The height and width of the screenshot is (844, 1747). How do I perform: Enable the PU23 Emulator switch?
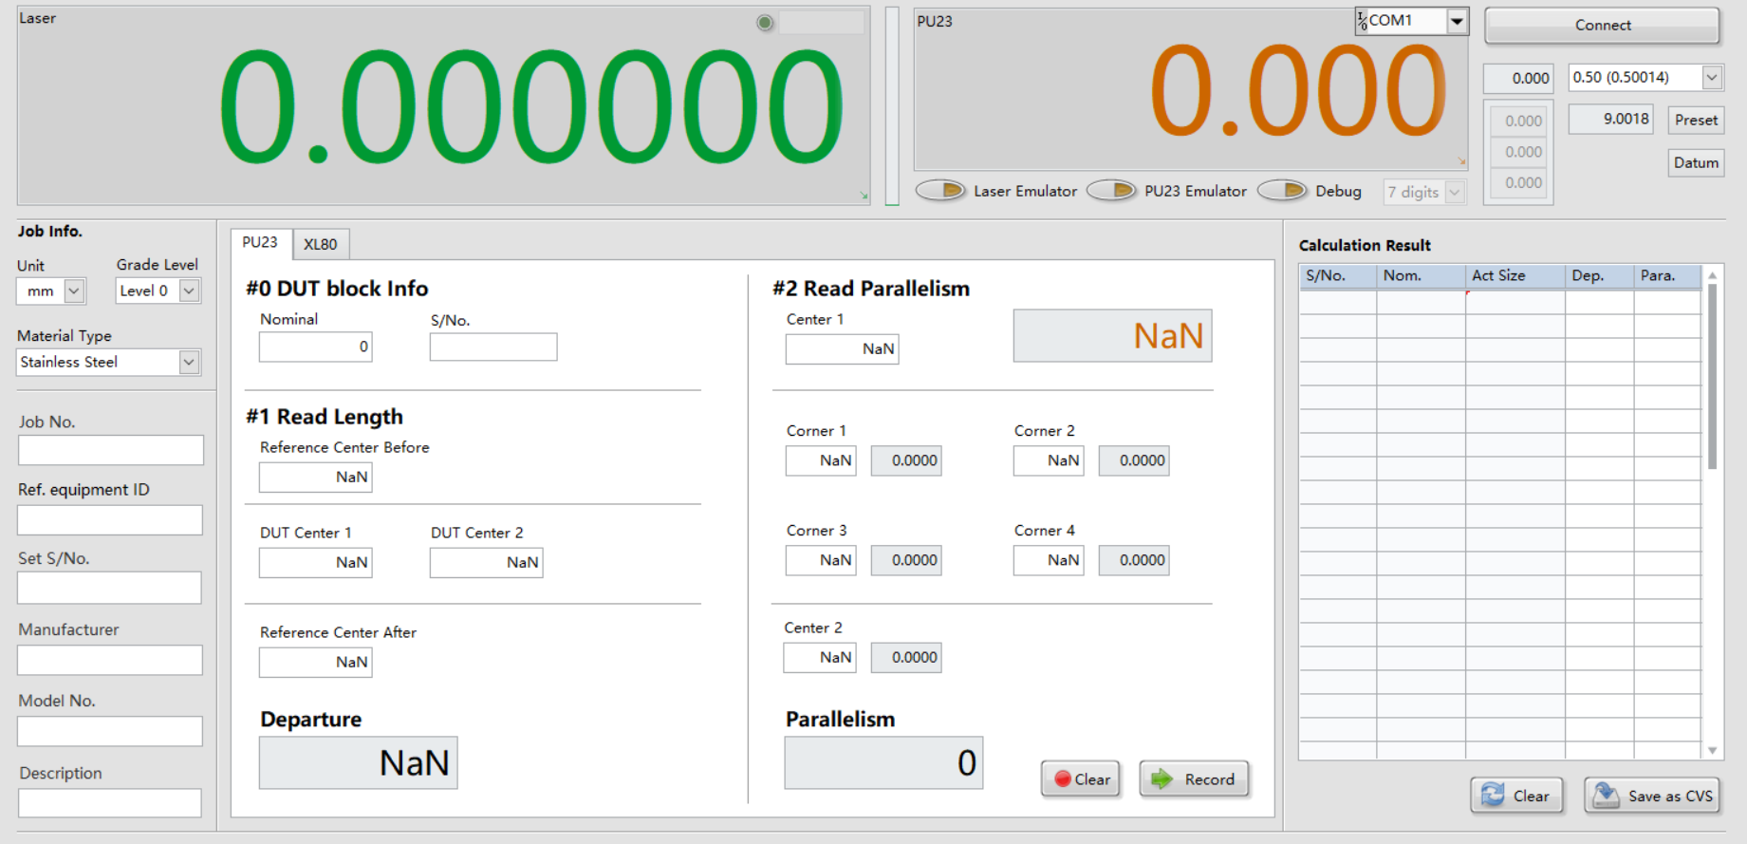(1111, 191)
